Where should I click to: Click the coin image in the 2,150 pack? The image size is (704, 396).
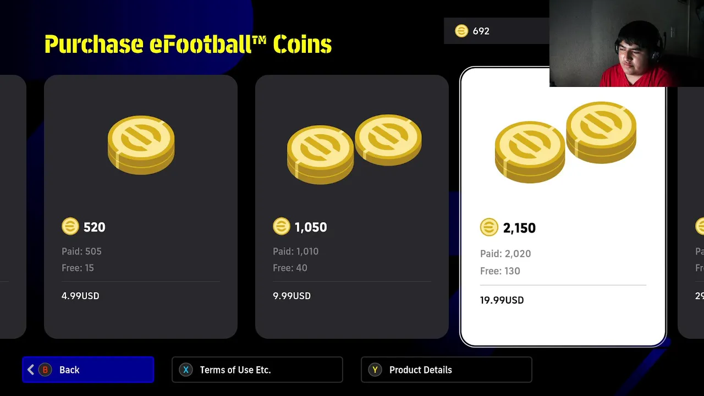point(565,142)
